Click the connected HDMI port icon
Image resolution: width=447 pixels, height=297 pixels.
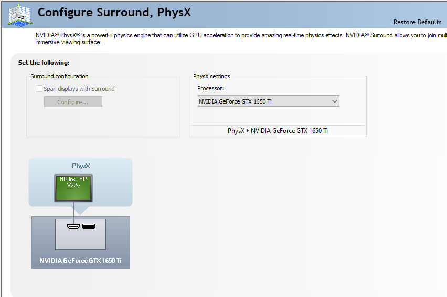(73, 226)
